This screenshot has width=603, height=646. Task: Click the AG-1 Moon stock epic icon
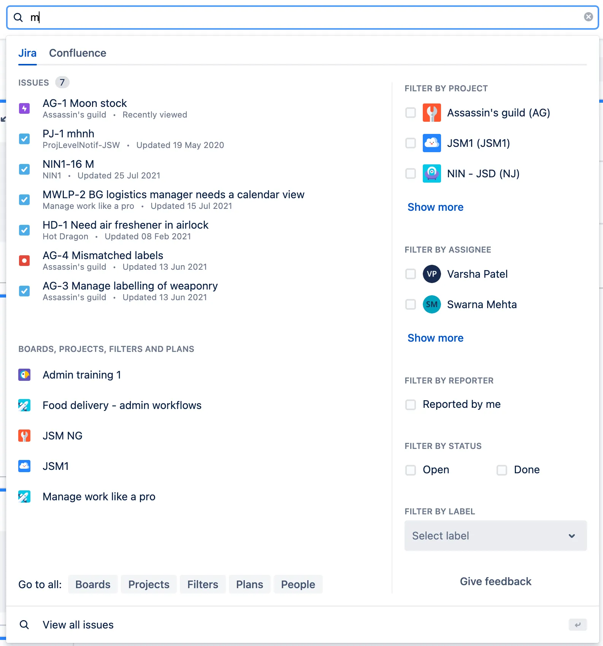pos(24,108)
